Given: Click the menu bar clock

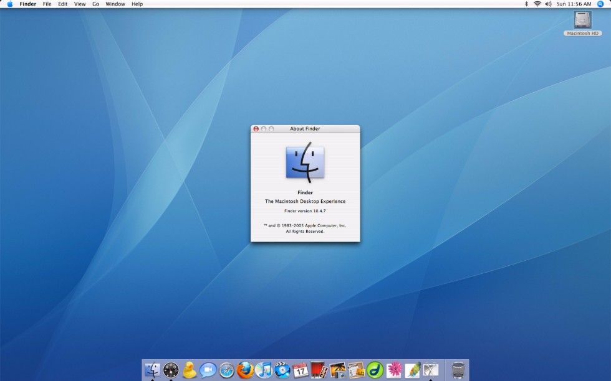Looking at the screenshot, I should point(574,4).
